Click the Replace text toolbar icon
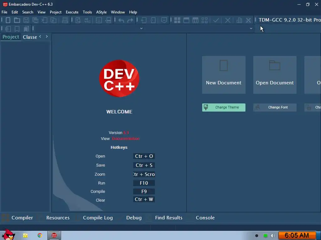Viewport: 321px width, 240px height. pyautogui.click(x=87, y=20)
